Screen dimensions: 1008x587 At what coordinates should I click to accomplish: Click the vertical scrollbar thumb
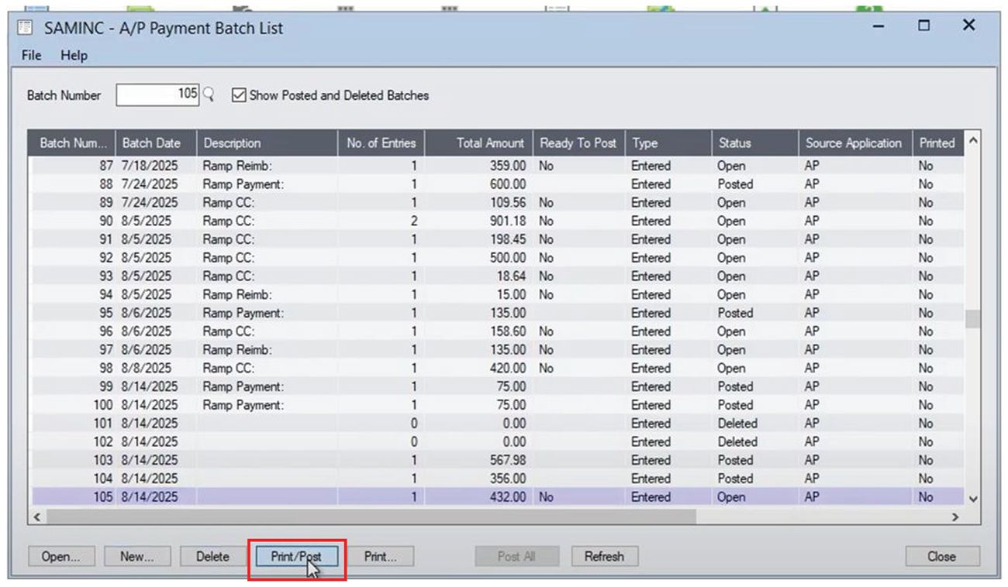pyautogui.click(x=973, y=319)
